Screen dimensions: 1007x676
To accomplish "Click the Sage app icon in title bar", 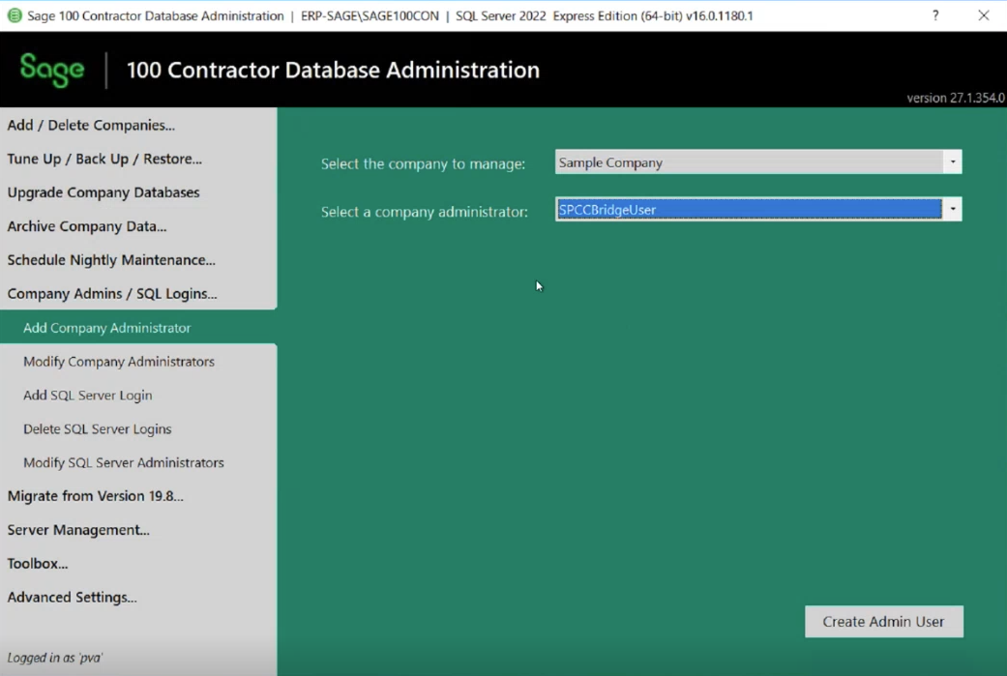I will [15, 15].
